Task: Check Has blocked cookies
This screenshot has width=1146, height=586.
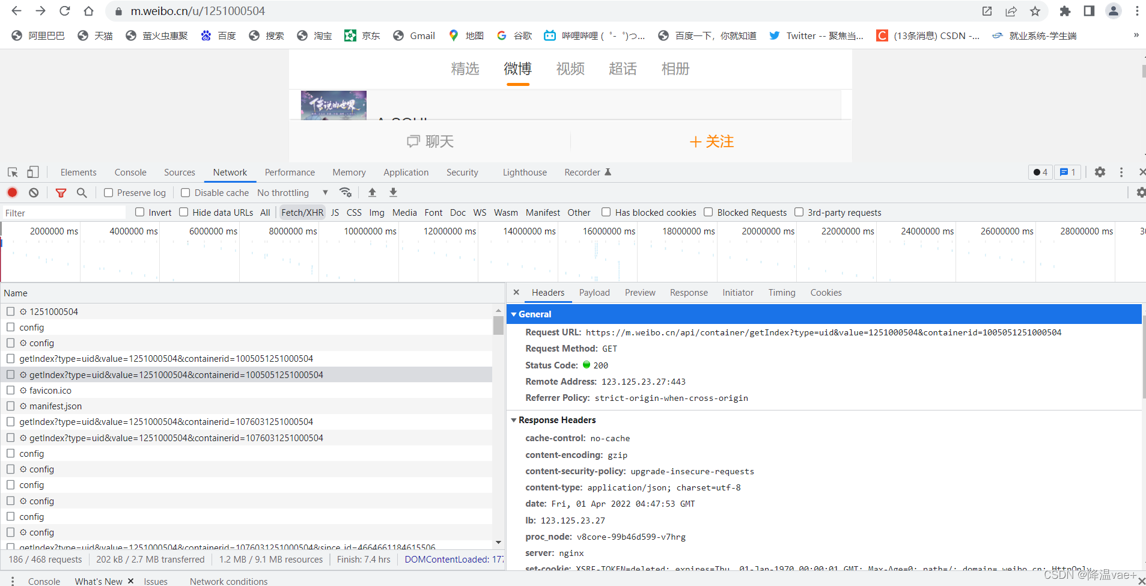Action: (606, 212)
